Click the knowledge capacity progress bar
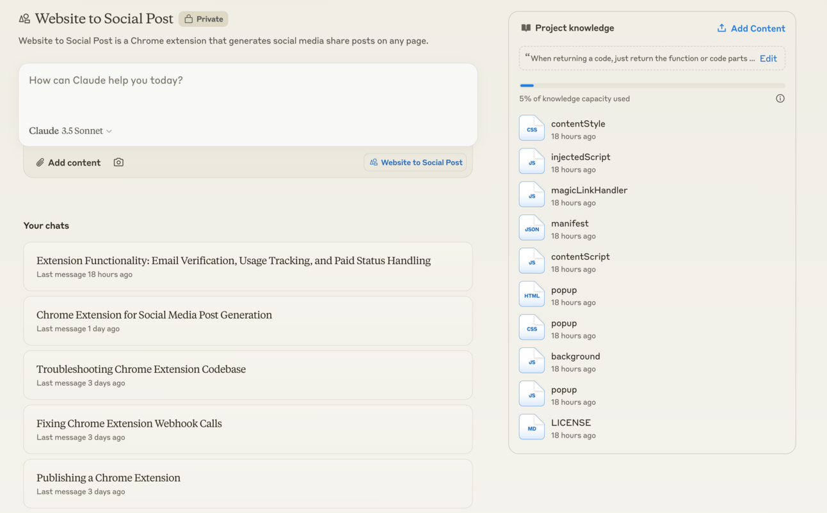The width and height of the screenshot is (827, 513). point(652,85)
